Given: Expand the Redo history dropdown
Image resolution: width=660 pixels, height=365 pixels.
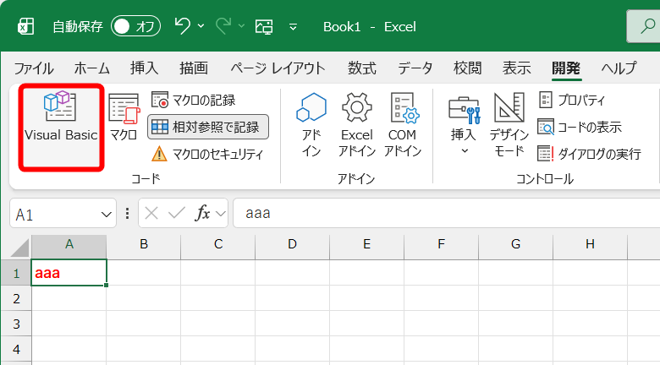Looking at the screenshot, I should (x=242, y=26).
